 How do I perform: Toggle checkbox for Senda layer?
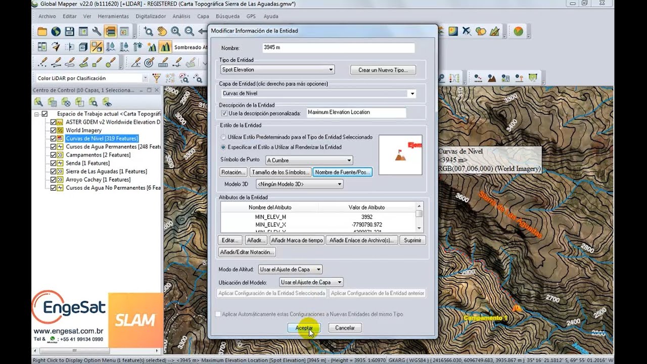[x=53, y=163]
